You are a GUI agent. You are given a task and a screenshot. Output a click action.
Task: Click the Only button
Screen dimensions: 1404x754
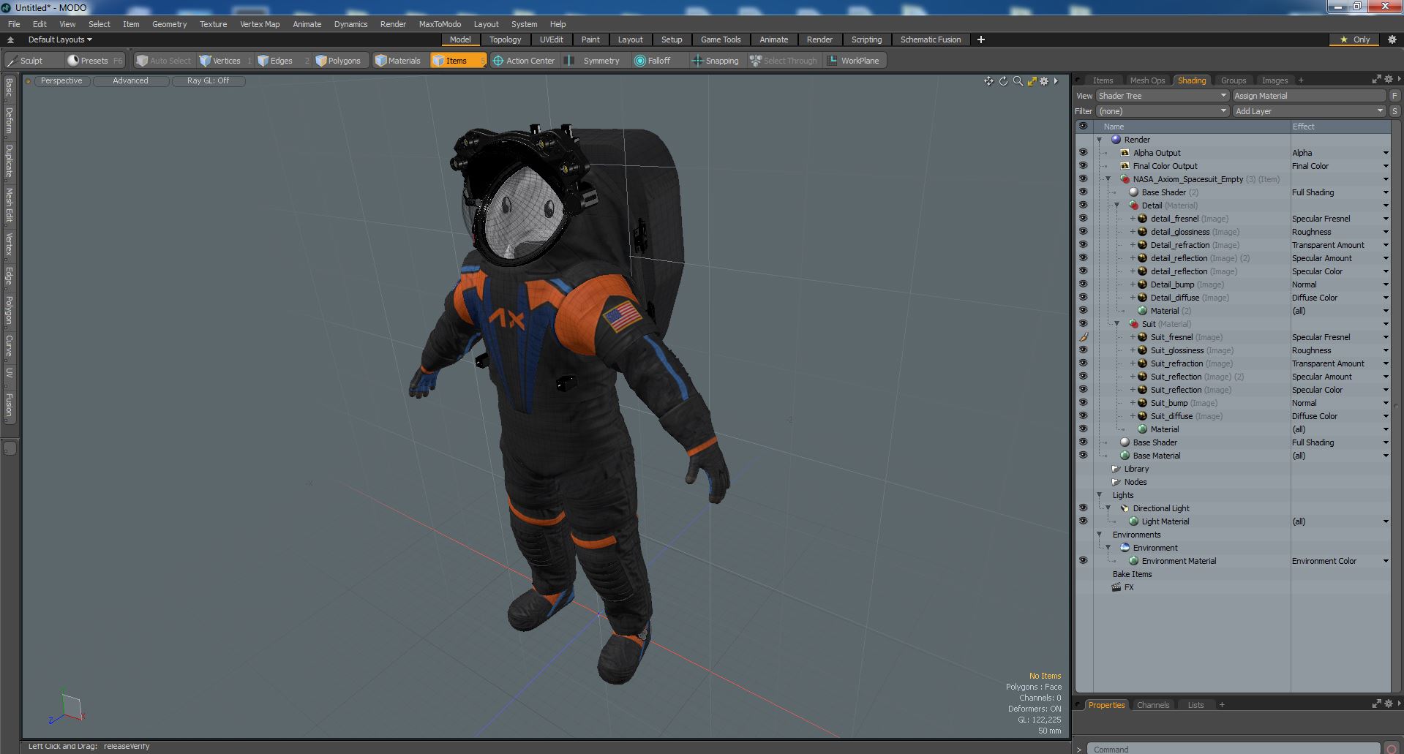[1354, 39]
